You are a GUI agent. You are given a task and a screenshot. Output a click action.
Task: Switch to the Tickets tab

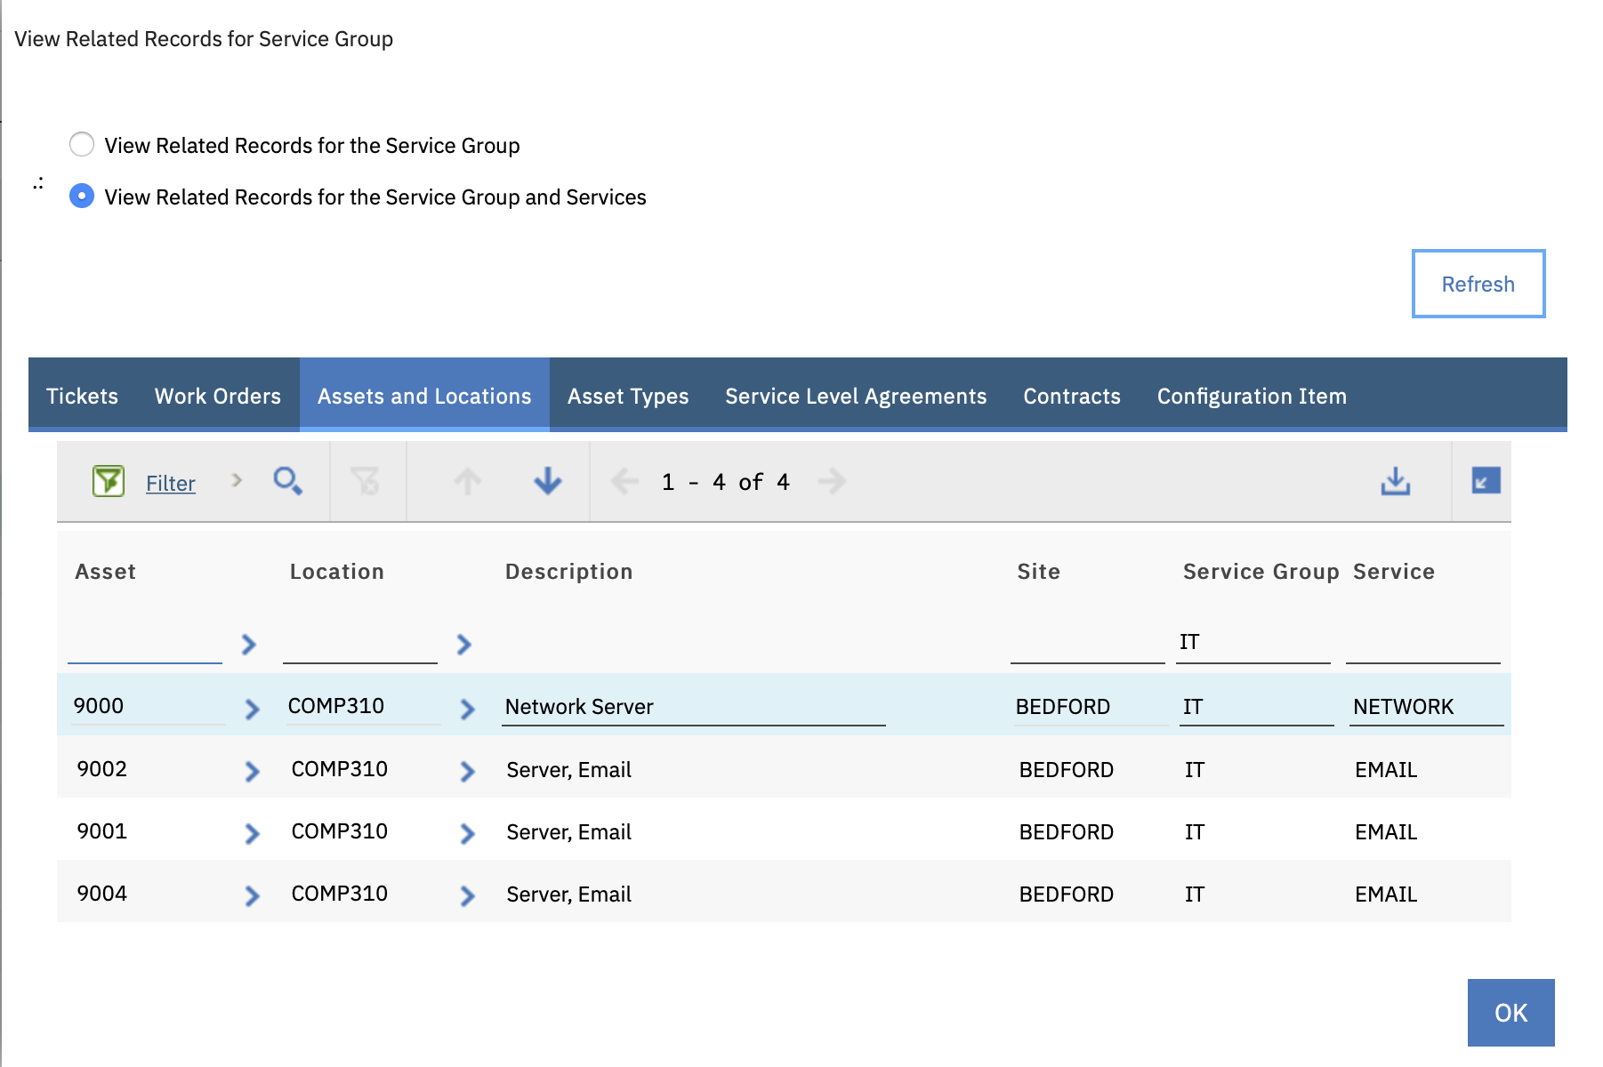82,395
